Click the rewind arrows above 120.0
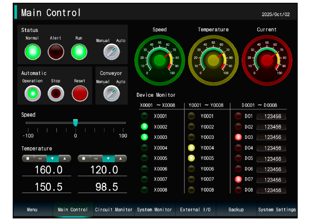310x222 pixels. point(96,158)
